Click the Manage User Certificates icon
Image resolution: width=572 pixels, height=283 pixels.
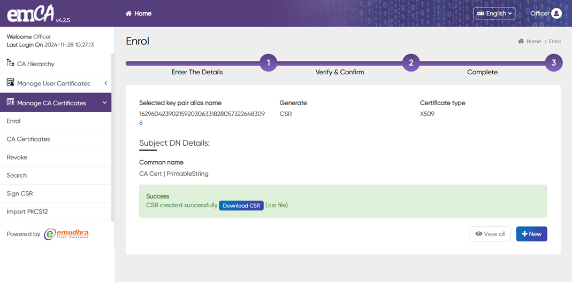pos(10,83)
